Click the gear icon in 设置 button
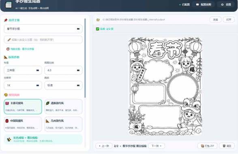Screen dimensions: 238x154 coord(222,4)
